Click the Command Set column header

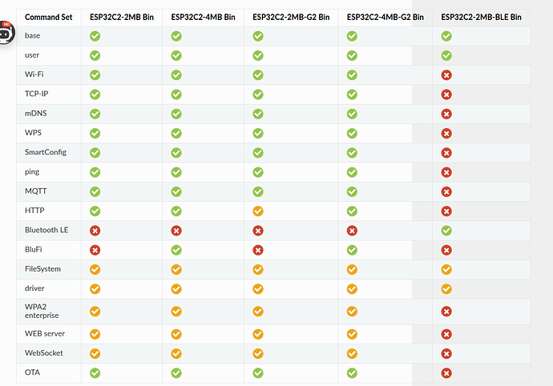pos(46,17)
